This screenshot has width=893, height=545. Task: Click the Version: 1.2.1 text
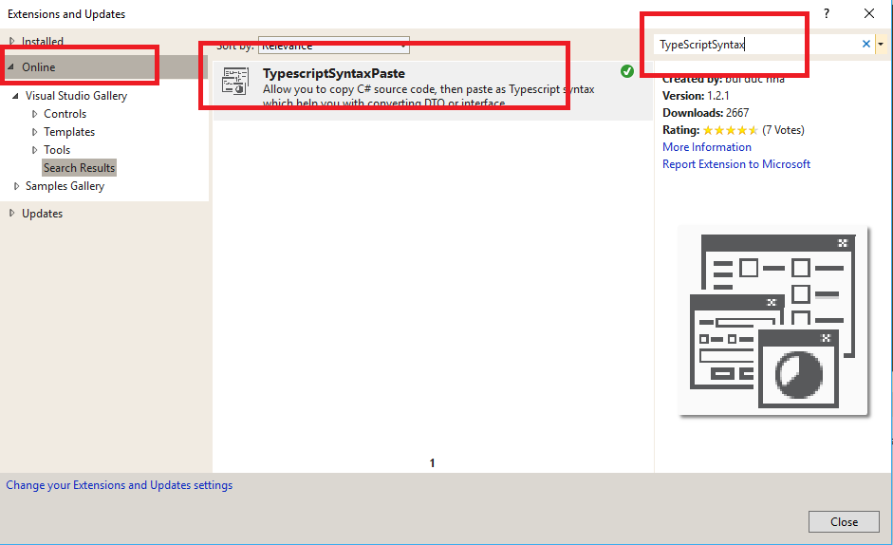(x=696, y=96)
